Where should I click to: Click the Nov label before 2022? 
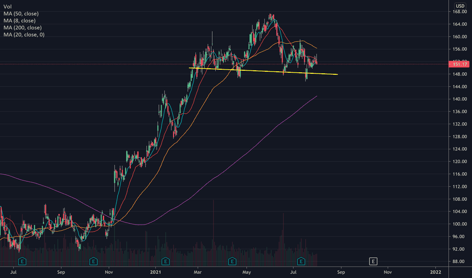point(388,272)
